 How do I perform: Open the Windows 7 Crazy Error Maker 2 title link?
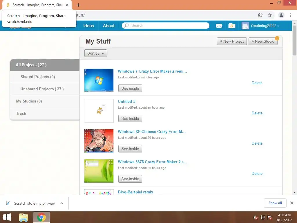click(x=152, y=71)
